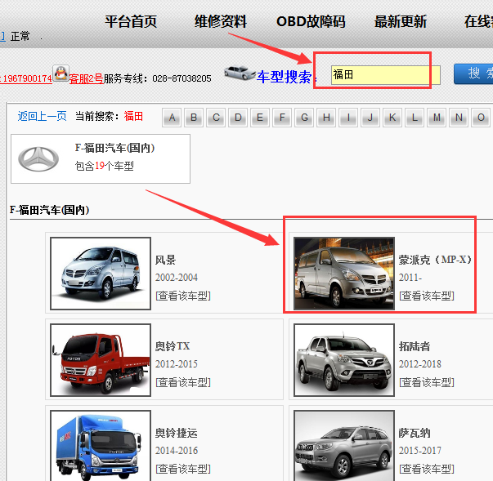Viewport: 493px width, 481px height.
Task: Filter brands by letter M
Action: pos(437,118)
